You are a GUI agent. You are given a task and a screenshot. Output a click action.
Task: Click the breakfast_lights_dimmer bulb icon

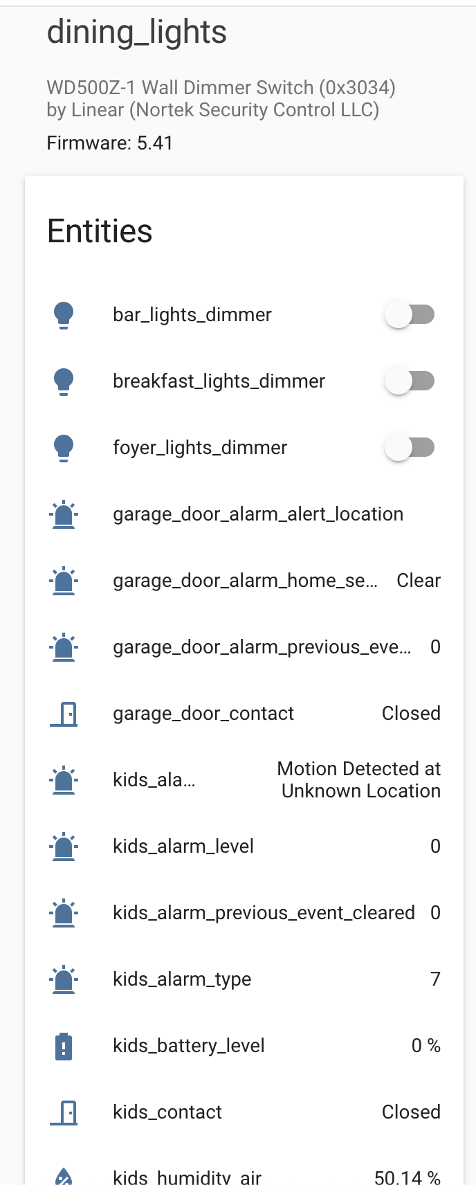[x=64, y=381]
